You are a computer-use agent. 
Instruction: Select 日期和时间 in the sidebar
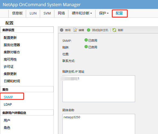point(12,81)
